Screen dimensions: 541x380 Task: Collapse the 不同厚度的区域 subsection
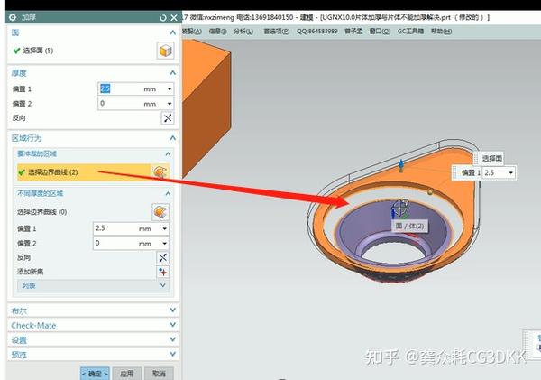click(168, 193)
